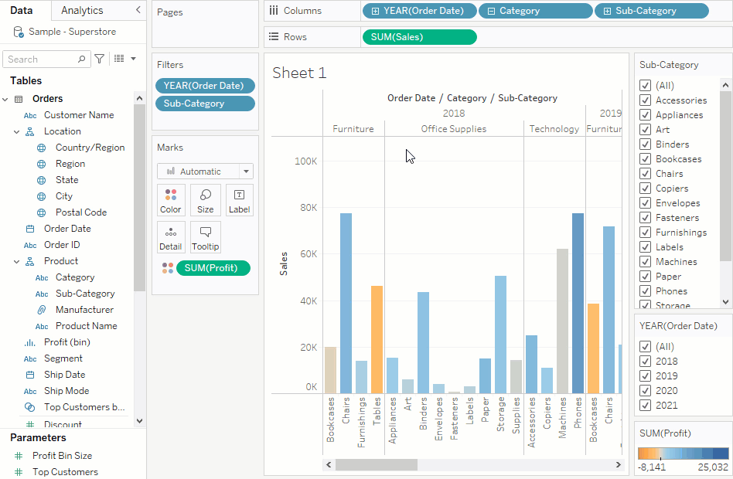Click in the Search fields box
This screenshot has height=479, width=733.
(x=40, y=59)
